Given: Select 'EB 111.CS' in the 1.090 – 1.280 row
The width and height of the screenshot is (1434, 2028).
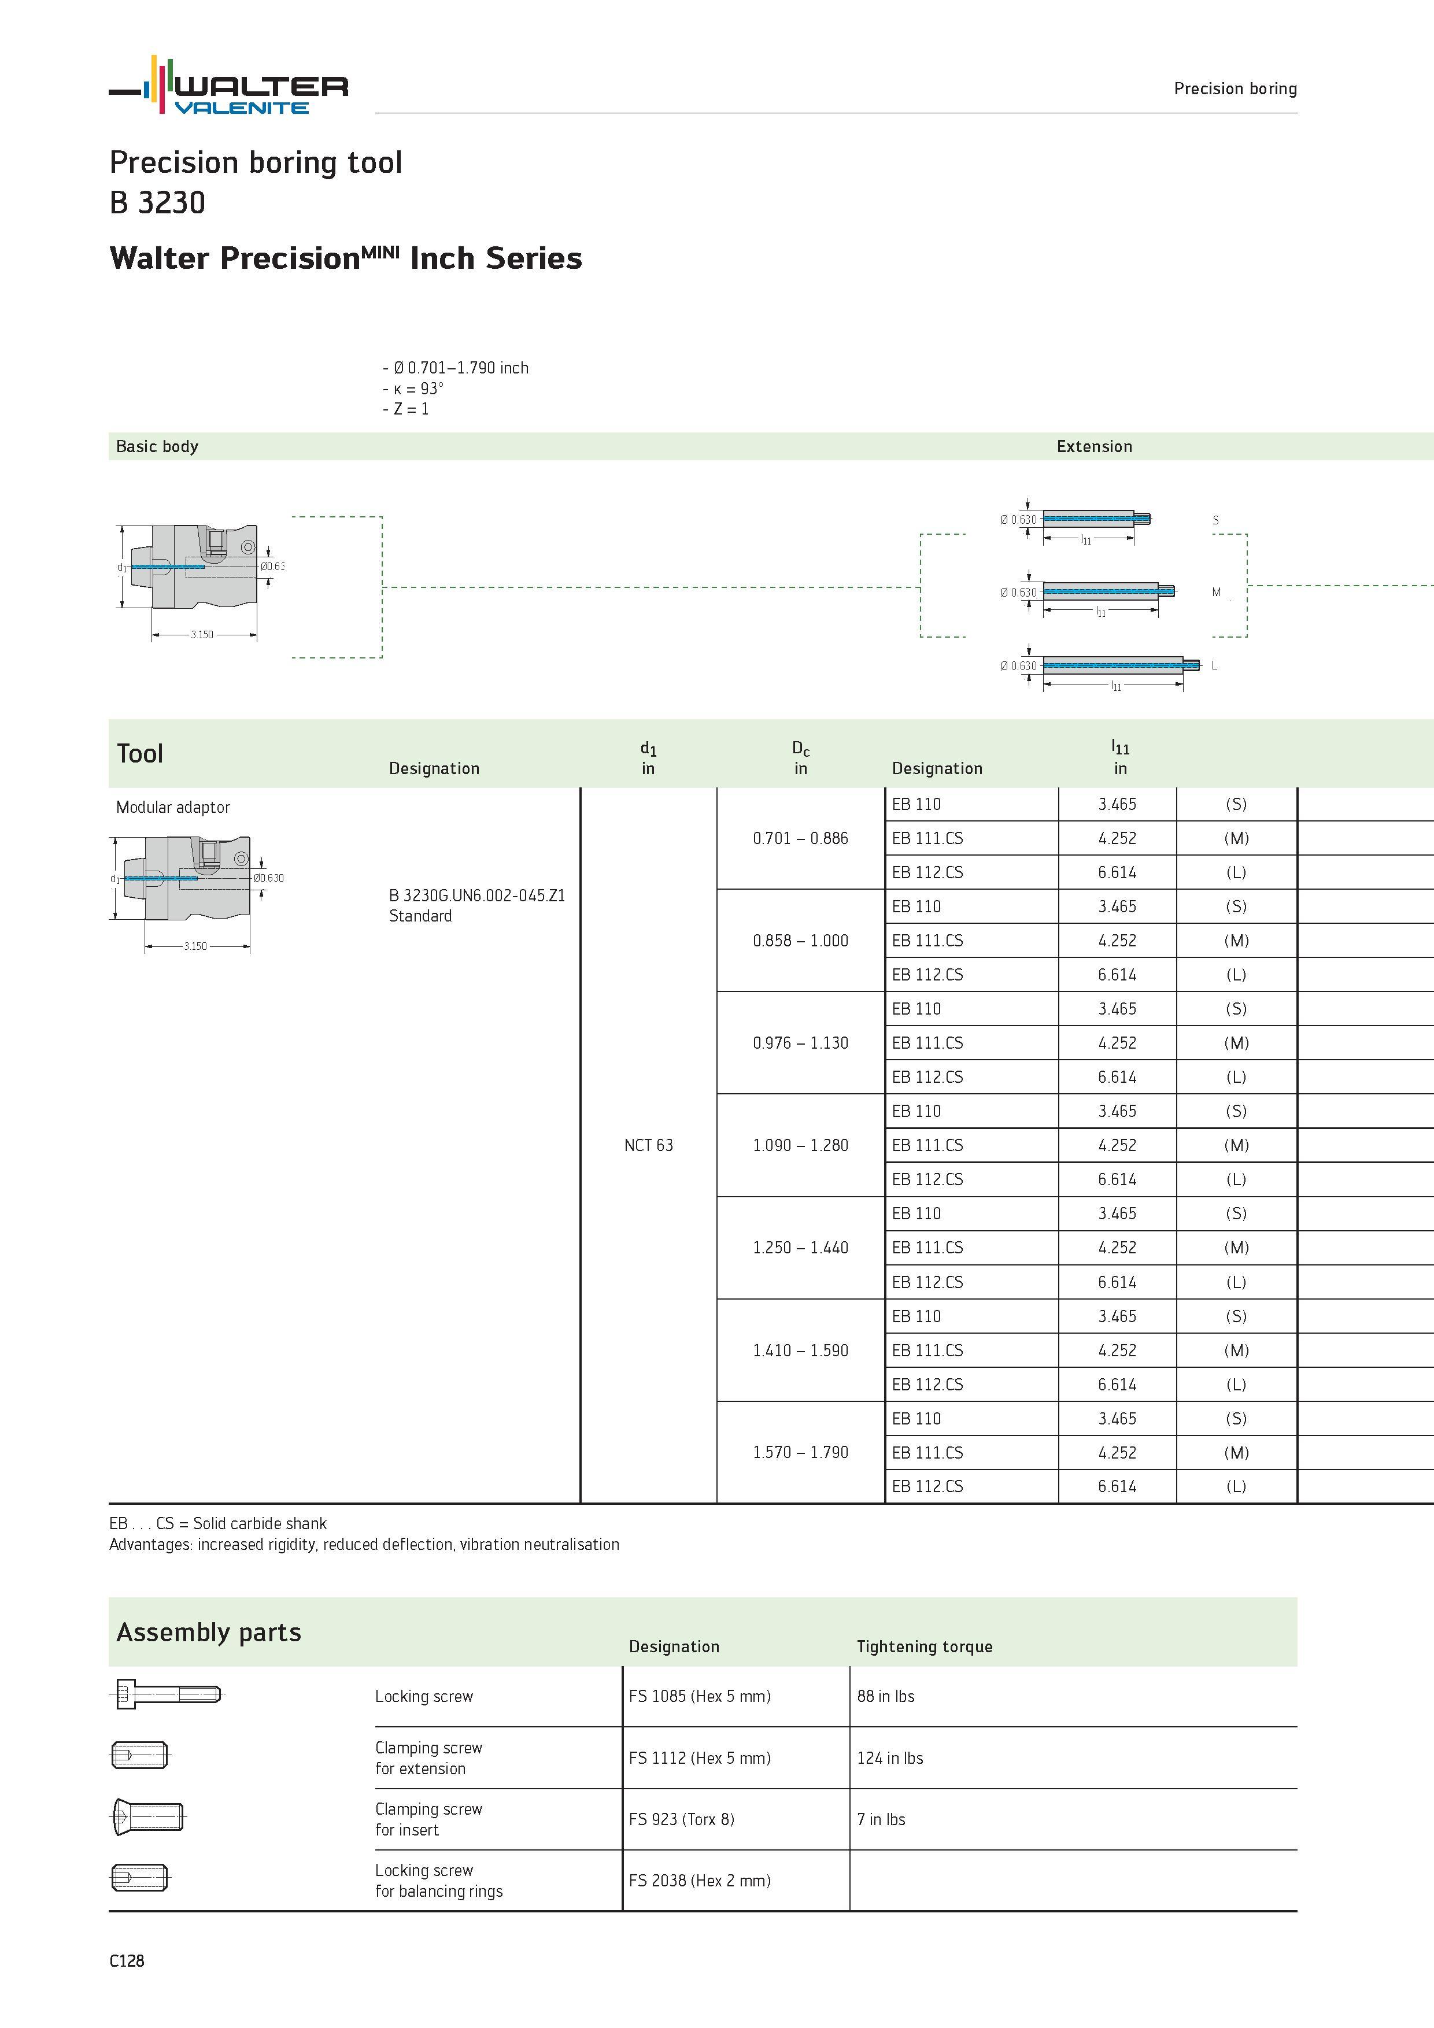Looking at the screenshot, I should click(x=927, y=1145).
